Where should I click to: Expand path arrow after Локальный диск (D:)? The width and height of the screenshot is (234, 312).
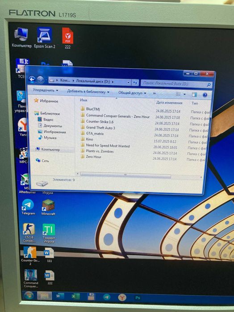113,82
